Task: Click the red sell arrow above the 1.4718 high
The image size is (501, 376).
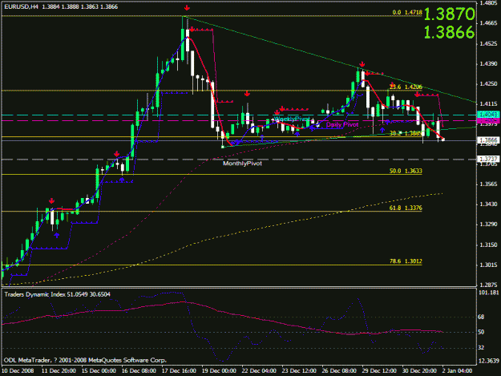Action: coord(187,8)
